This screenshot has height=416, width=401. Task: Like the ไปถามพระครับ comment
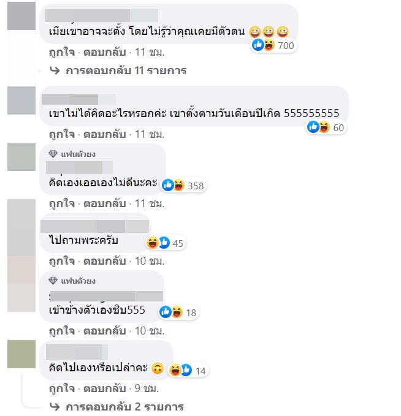tap(62, 261)
